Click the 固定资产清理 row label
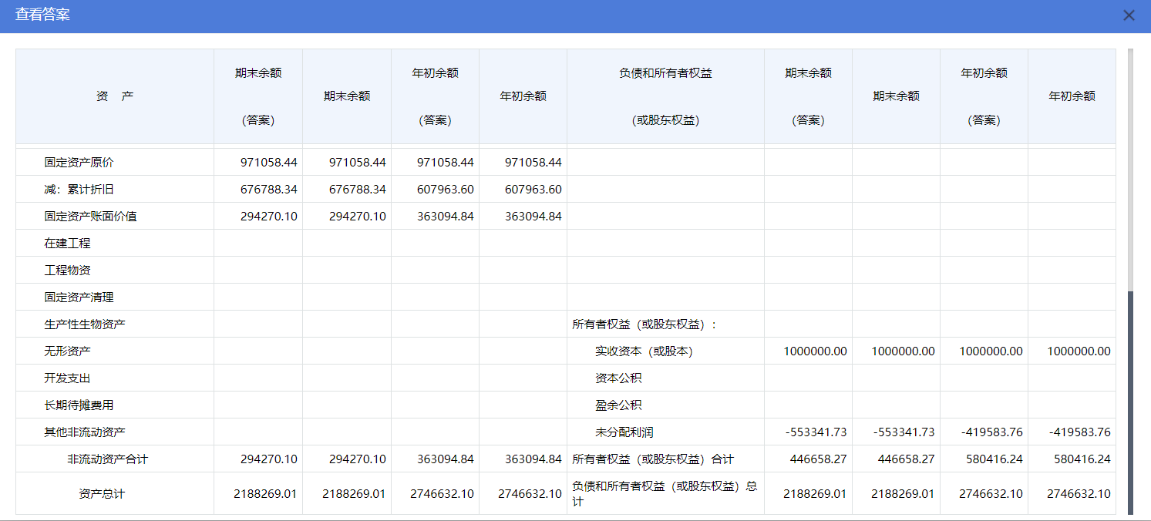 coord(79,297)
